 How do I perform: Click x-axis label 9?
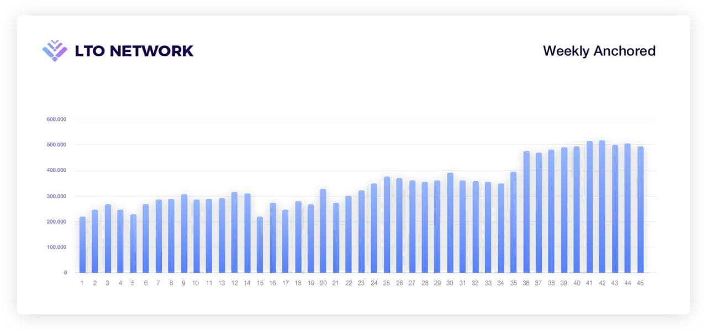tap(183, 283)
